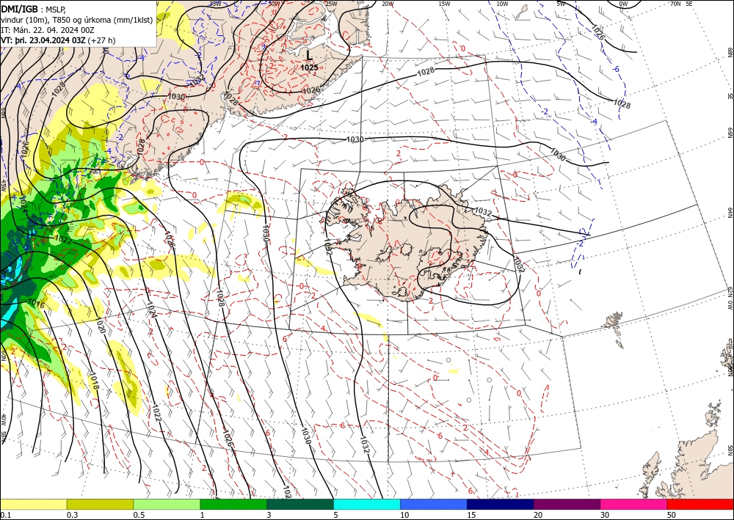Click the '70N' latitude label
Viewport: 734px width, 520px height.
click(x=675, y=4)
